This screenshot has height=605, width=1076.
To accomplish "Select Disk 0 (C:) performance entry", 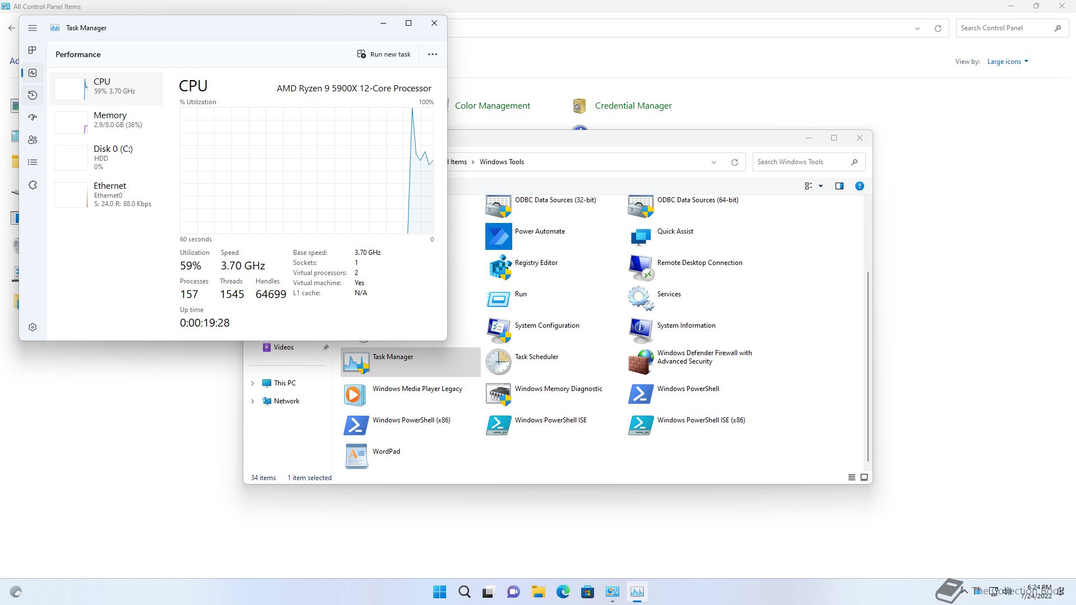I will (106, 157).
